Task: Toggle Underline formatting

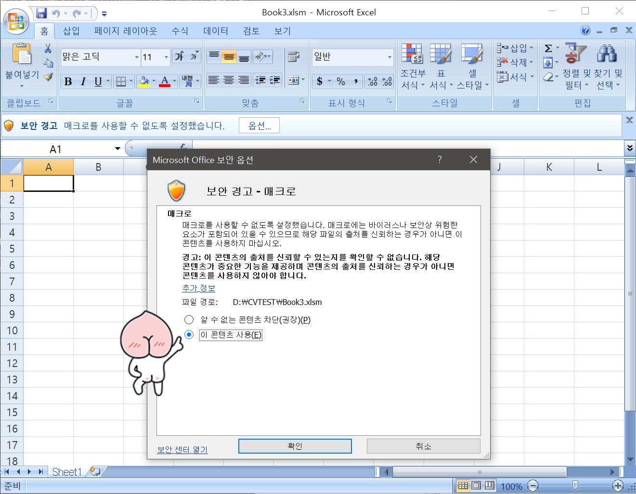Action: click(x=98, y=81)
